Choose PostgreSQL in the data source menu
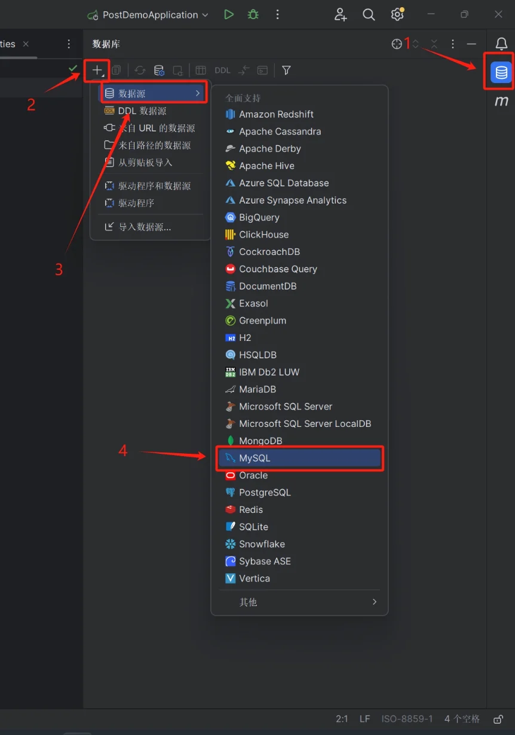This screenshot has height=735, width=515. click(x=265, y=493)
